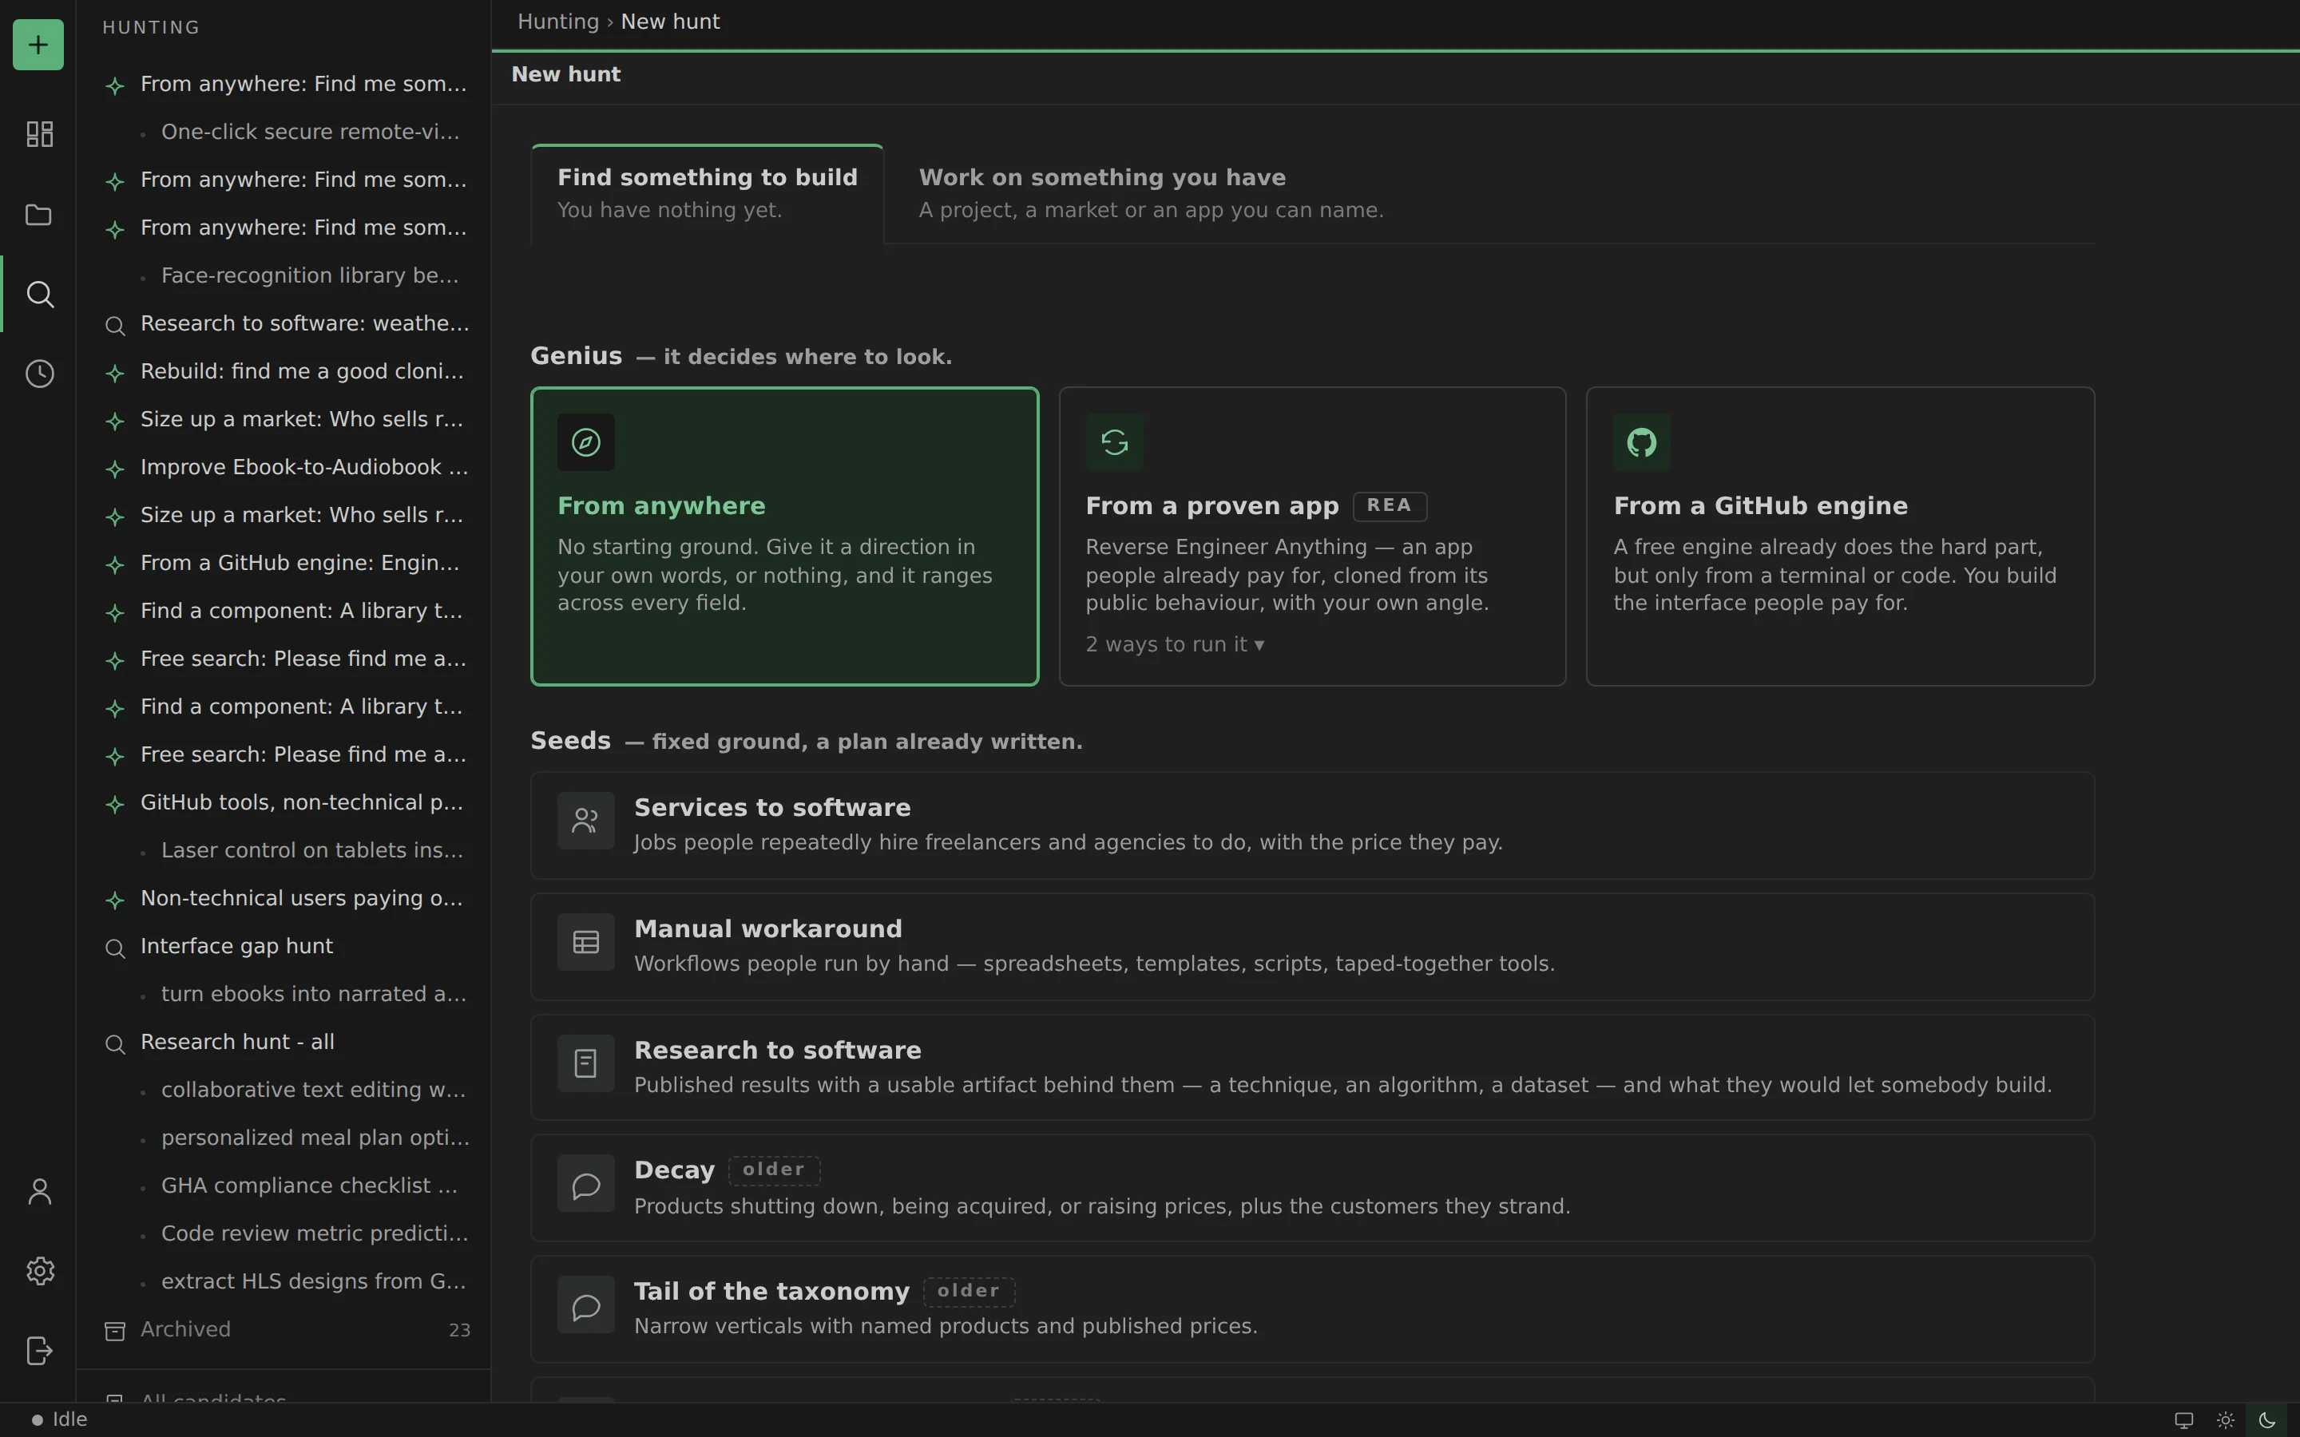This screenshot has height=1437, width=2300.
Task: Open the Interface gap hunt item
Action: (284, 947)
